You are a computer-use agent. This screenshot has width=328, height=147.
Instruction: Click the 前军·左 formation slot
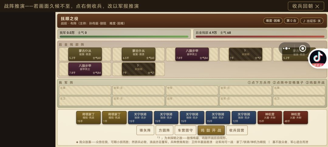click(138, 90)
